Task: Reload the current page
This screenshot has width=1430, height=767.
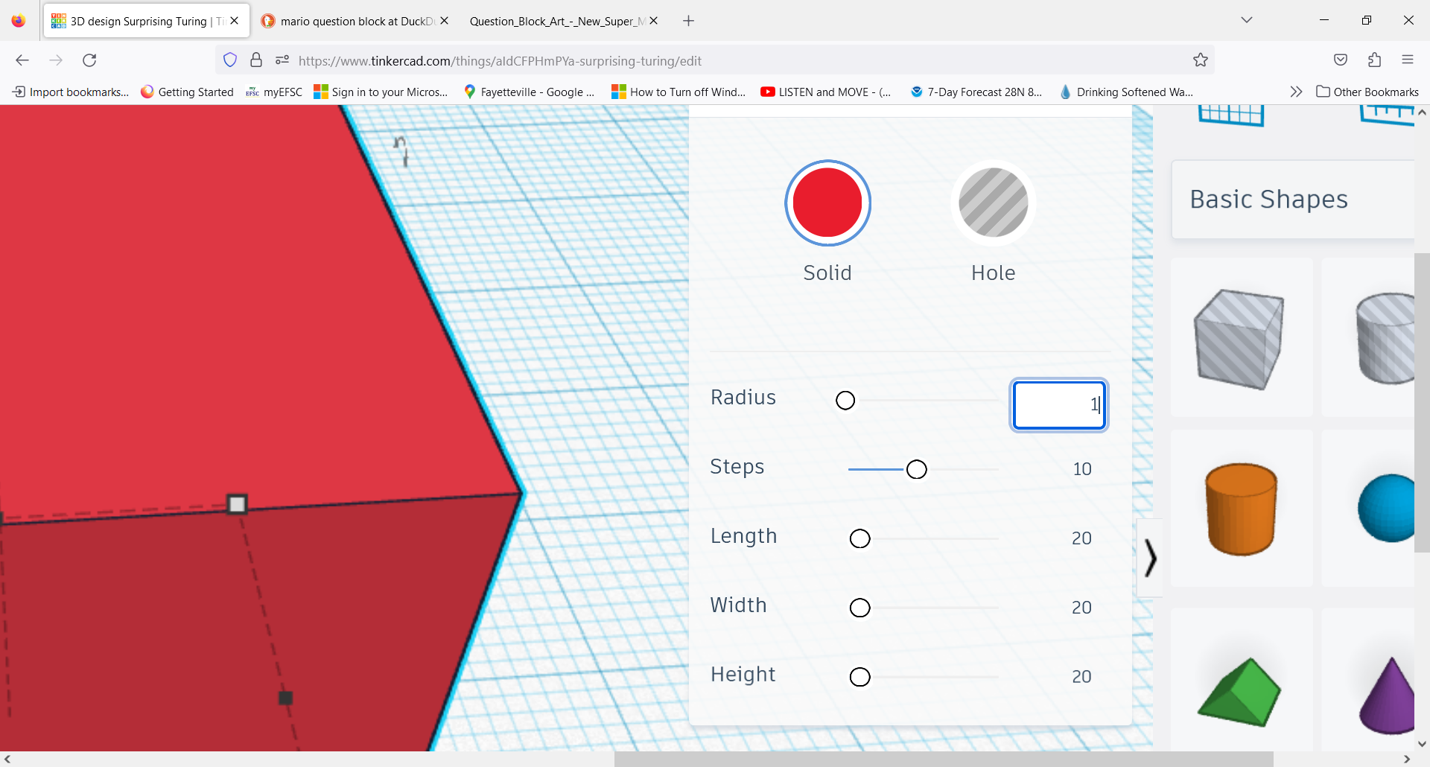Action: coord(89,60)
